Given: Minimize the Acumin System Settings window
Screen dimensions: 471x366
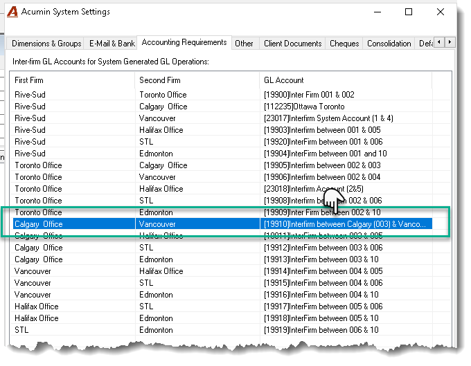Looking at the screenshot, I should tap(377, 12).
